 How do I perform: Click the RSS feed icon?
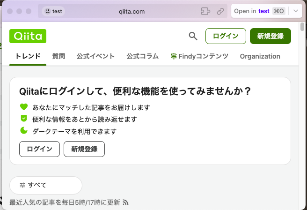pos(125,202)
